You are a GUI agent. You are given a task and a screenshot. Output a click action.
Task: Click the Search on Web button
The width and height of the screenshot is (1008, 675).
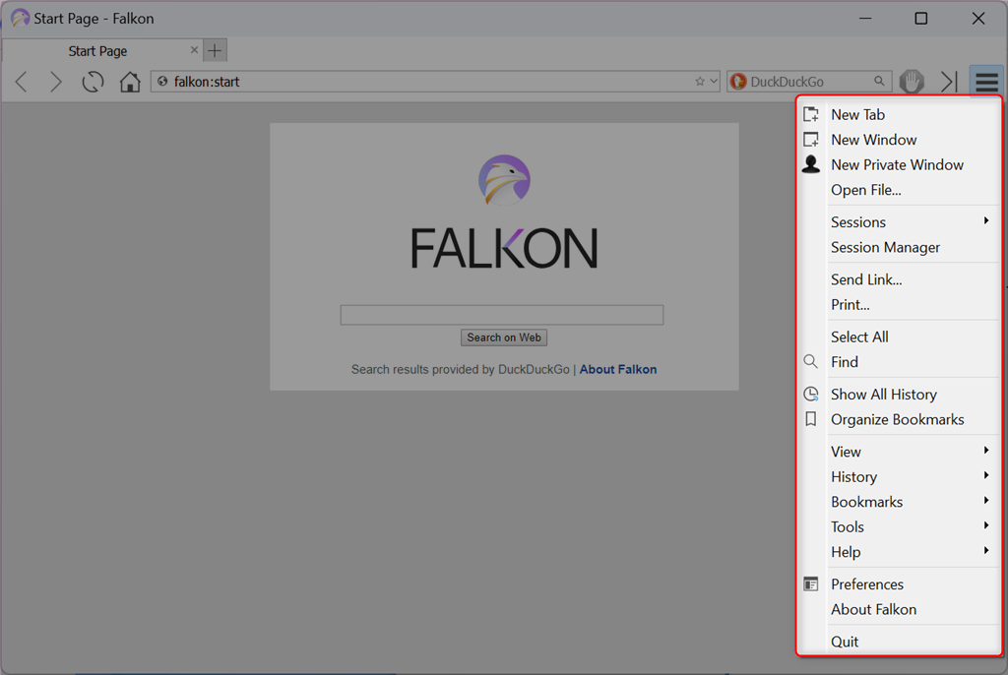point(503,337)
